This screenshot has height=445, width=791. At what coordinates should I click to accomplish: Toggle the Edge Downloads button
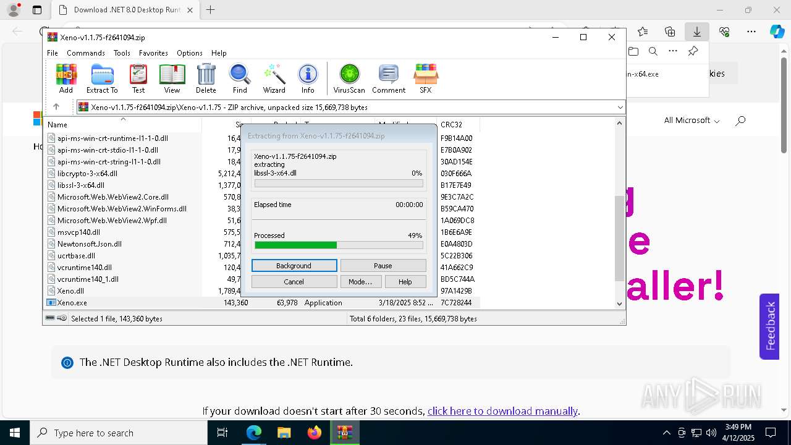[x=697, y=32]
